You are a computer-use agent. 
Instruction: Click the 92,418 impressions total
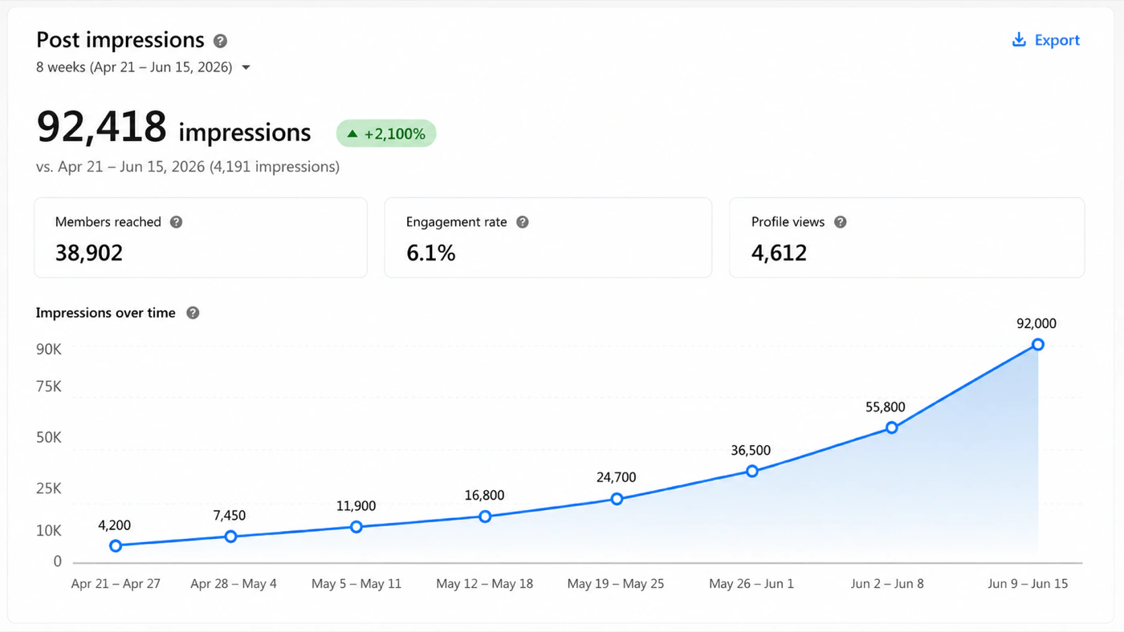click(173, 128)
